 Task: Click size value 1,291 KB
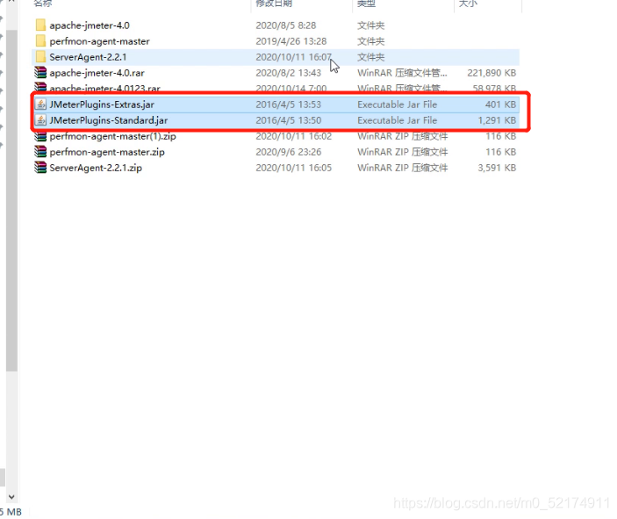point(497,120)
